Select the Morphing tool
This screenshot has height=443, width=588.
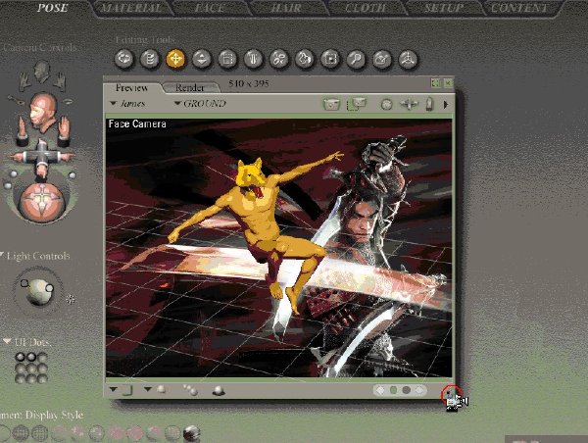[382, 59]
